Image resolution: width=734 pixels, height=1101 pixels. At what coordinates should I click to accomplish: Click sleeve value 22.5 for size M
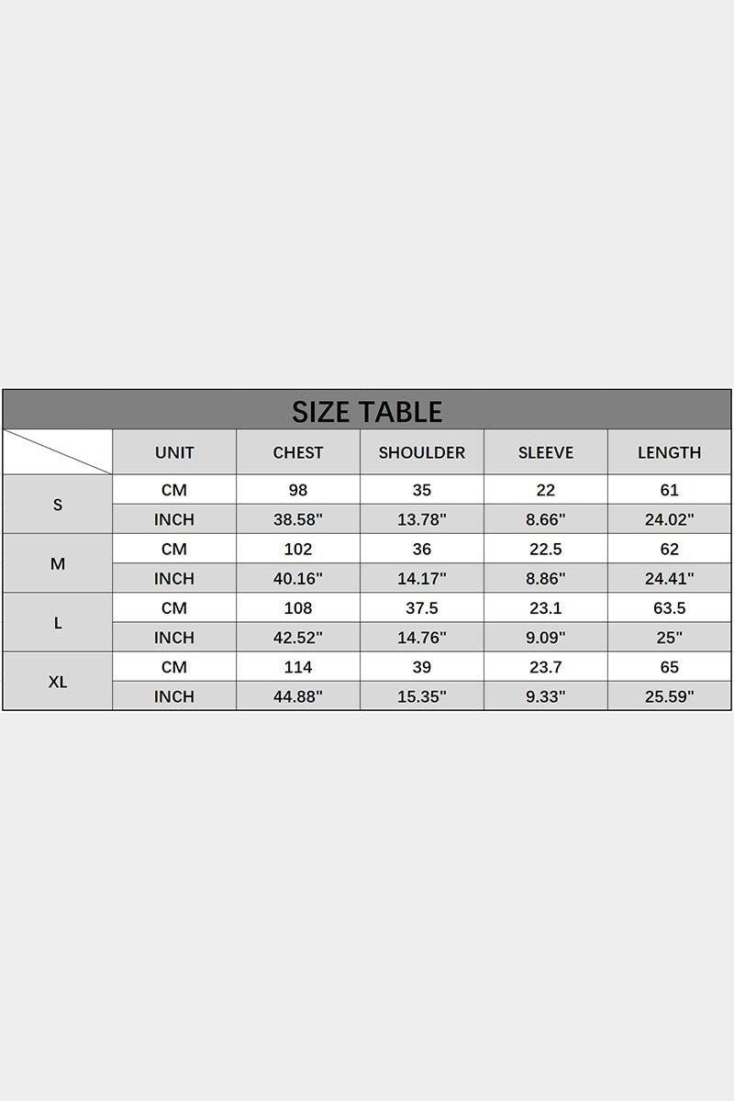(546, 549)
